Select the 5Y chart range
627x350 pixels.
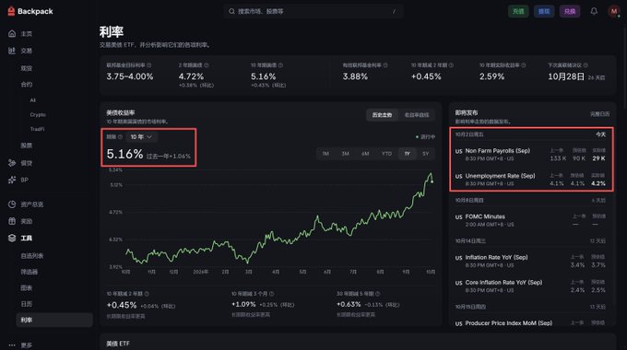[x=425, y=154]
